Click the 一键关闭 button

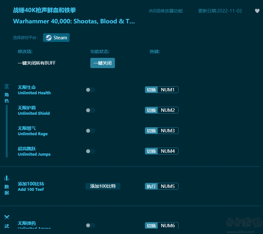(102, 63)
